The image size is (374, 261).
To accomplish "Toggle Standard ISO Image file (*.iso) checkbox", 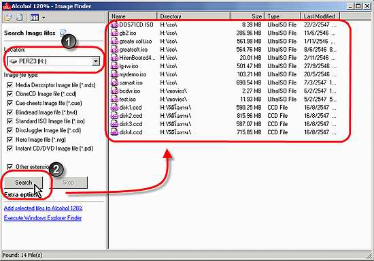I will (x=10, y=121).
